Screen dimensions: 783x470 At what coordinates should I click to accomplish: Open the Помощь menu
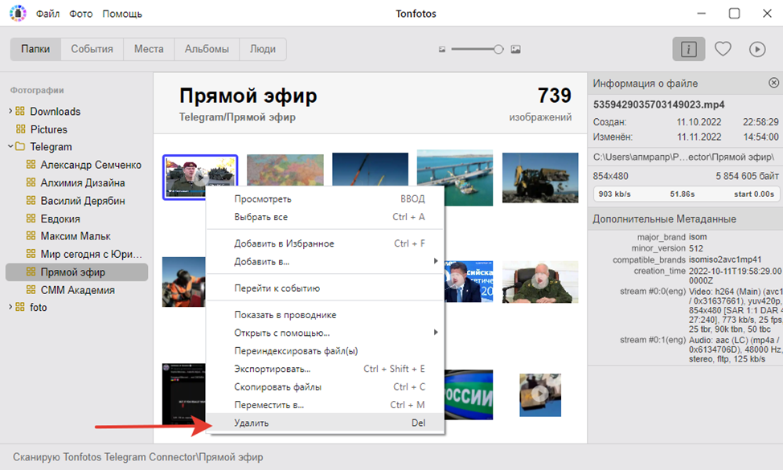point(122,14)
